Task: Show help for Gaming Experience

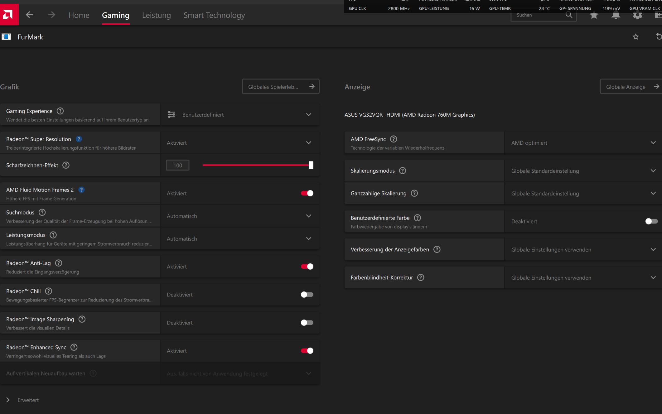Action: (x=60, y=111)
